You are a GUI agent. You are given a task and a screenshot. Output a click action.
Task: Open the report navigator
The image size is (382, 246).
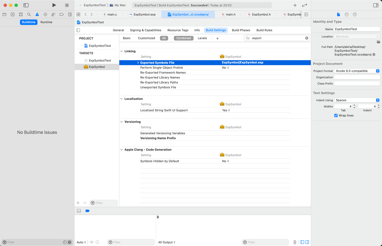(70, 14)
